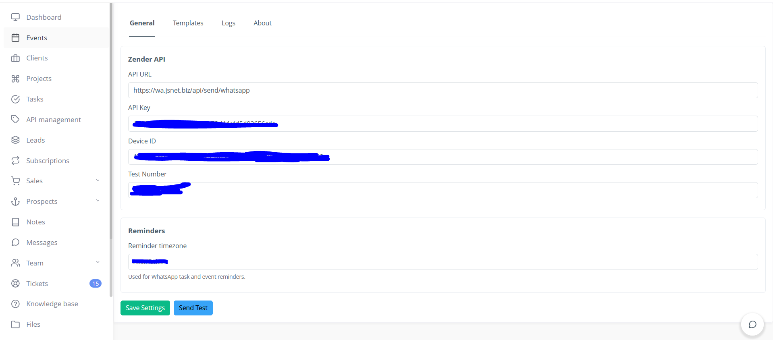This screenshot has width=773, height=340.
Task: Switch to the Logs tab
Action: 229,23
